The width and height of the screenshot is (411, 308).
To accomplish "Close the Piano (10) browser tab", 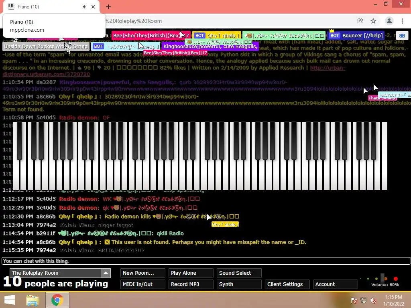I will 93,7.
